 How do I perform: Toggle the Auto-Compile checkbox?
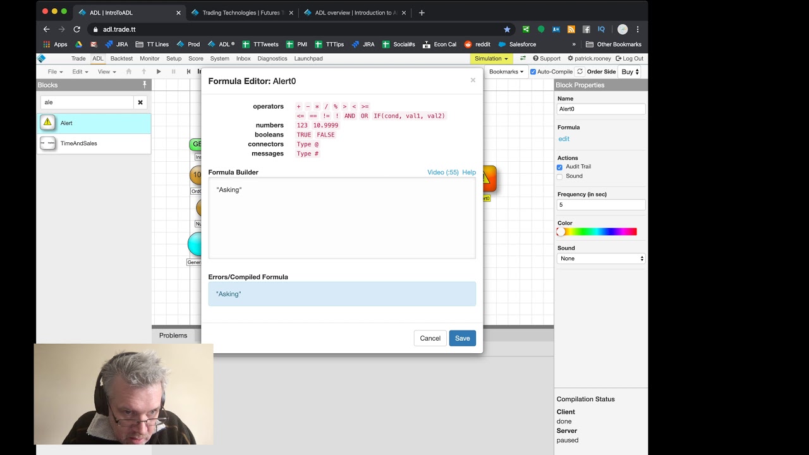(x=533, y=72)
